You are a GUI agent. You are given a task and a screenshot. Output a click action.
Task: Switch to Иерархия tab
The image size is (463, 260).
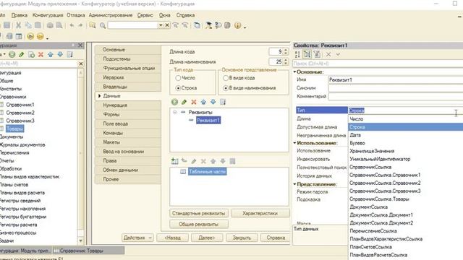coord(128,77)
